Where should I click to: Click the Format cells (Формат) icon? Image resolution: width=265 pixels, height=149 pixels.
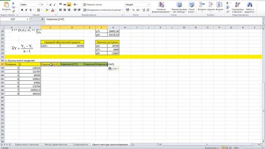(219, 7)
